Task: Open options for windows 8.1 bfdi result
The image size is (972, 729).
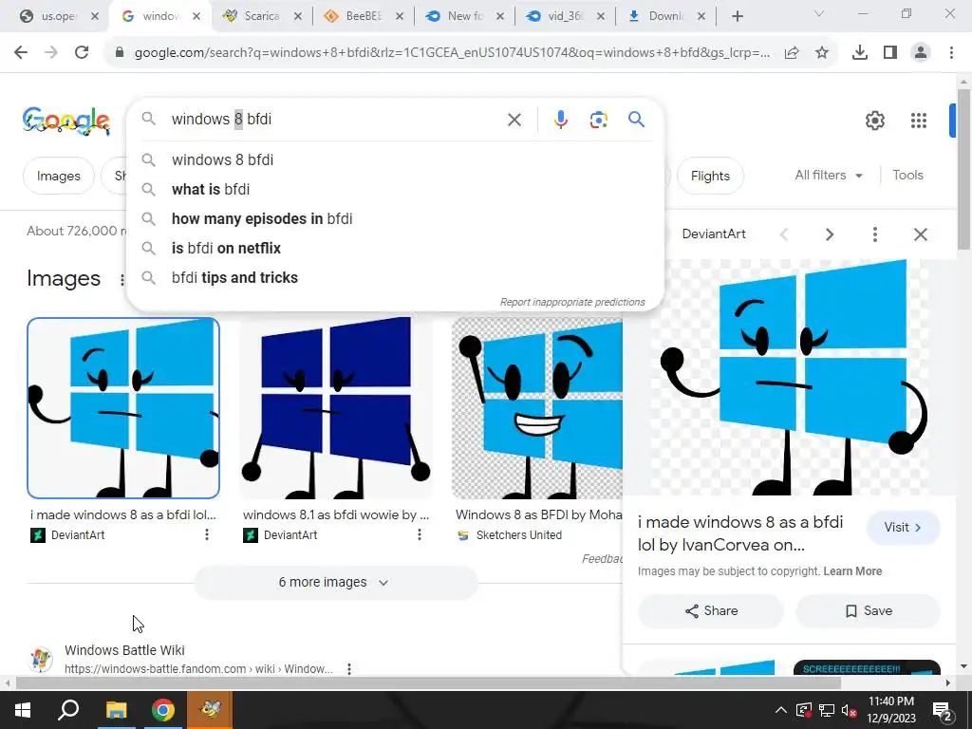Action: [x=419, y=534]
